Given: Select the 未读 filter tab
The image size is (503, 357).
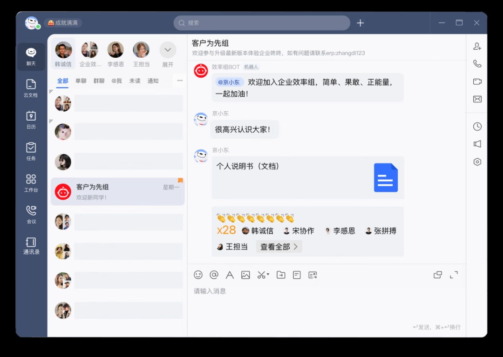Looking at the screenshot, I should pyautogui.click(x=134, y=81).
